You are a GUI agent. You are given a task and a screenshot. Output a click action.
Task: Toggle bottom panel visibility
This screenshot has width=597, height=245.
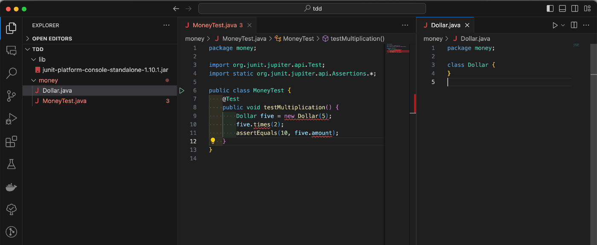tap(562, 9)
